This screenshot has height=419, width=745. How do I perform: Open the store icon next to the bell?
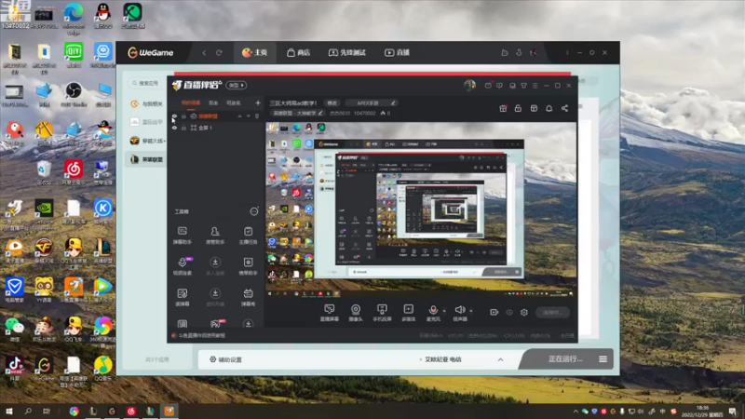click(534, 108)
